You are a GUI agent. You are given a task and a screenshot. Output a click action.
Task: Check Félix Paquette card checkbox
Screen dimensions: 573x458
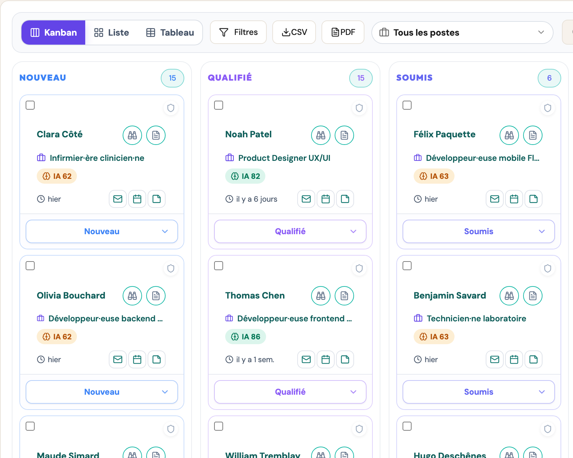coord(407,105)
